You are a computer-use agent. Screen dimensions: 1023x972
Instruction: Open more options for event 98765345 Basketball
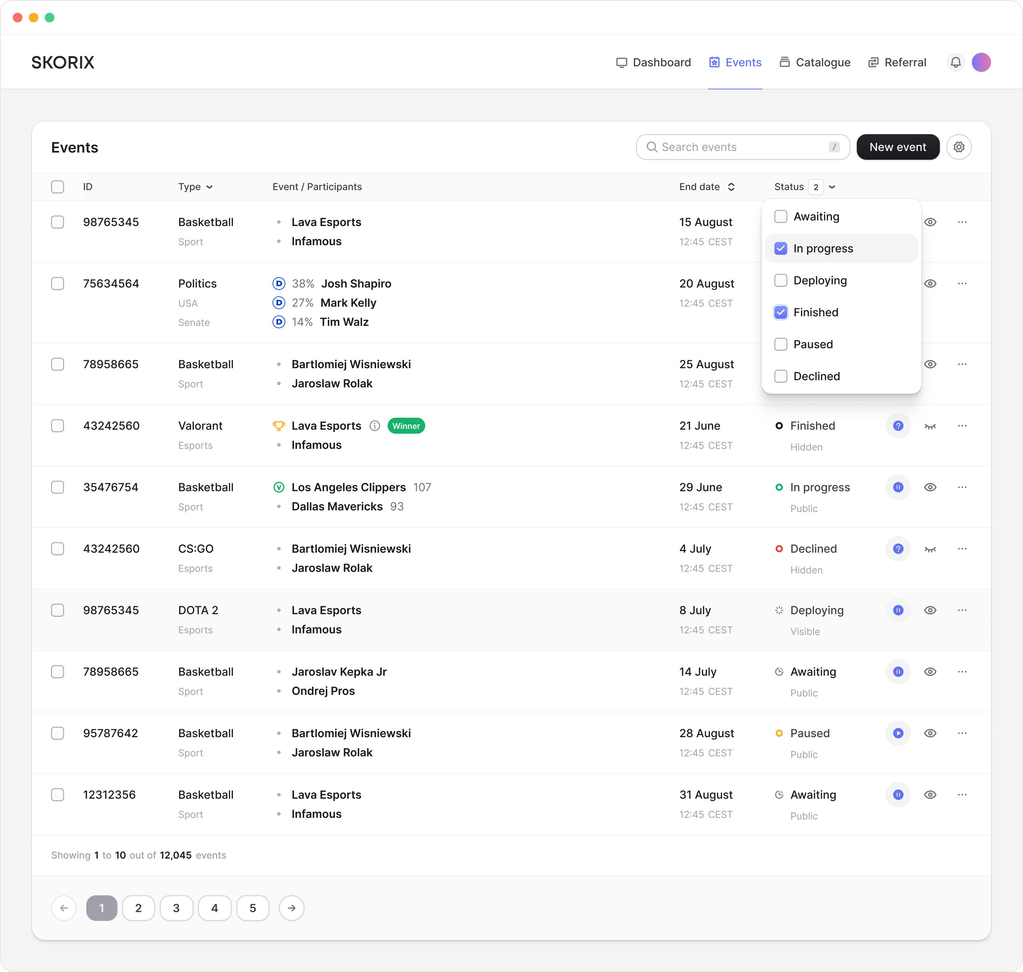[x=962, y=222]
